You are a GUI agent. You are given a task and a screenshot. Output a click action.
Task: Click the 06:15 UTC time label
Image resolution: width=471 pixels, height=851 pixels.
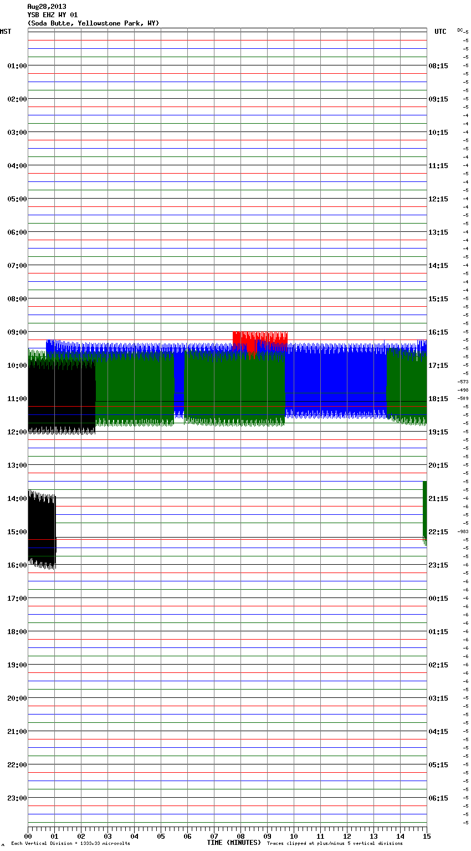[438, 798]
